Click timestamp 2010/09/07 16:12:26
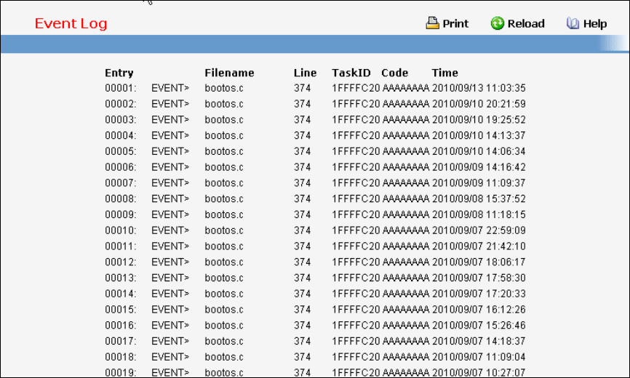 [479, 310]
